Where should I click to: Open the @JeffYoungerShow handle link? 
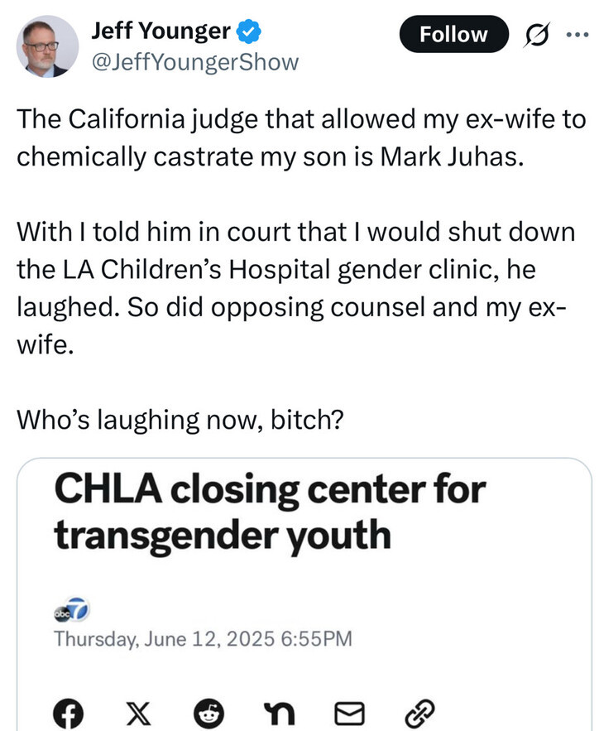pos(194,62)
